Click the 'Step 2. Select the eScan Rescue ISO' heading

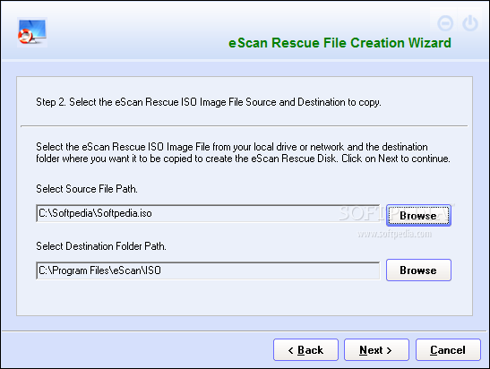[x=209, y=102]
